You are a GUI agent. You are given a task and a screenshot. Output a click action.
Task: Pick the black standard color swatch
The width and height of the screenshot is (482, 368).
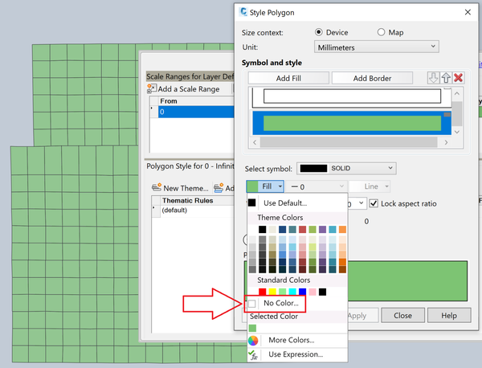tap(322, 292)
